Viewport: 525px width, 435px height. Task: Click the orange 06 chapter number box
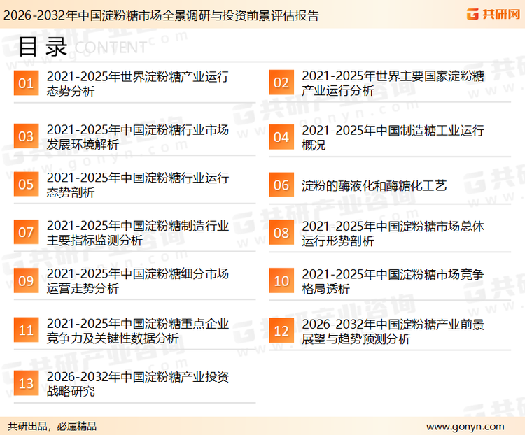point(281,185)
